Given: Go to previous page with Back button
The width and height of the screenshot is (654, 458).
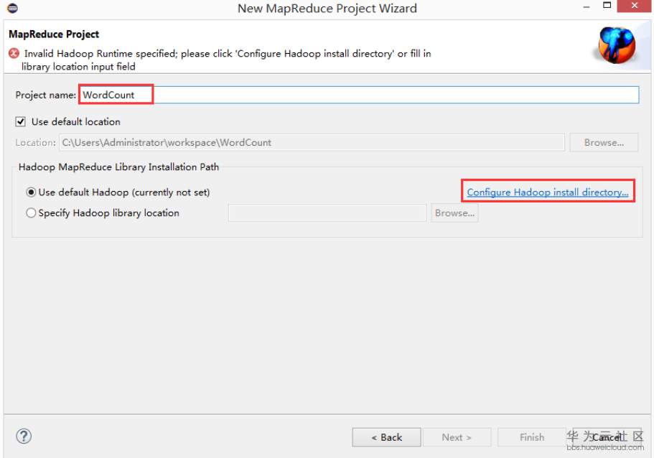Looking at the screenshot, I should [387, 437].
